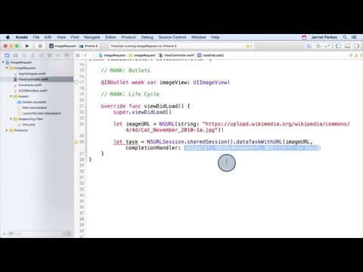Open the Apple menu
The width and height of the screenshot is (363, 272).
pos(8,37)
